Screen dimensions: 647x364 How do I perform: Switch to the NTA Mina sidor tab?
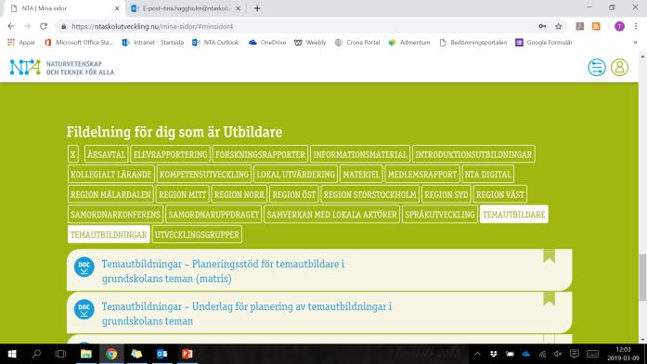click(x=64, y=8)
